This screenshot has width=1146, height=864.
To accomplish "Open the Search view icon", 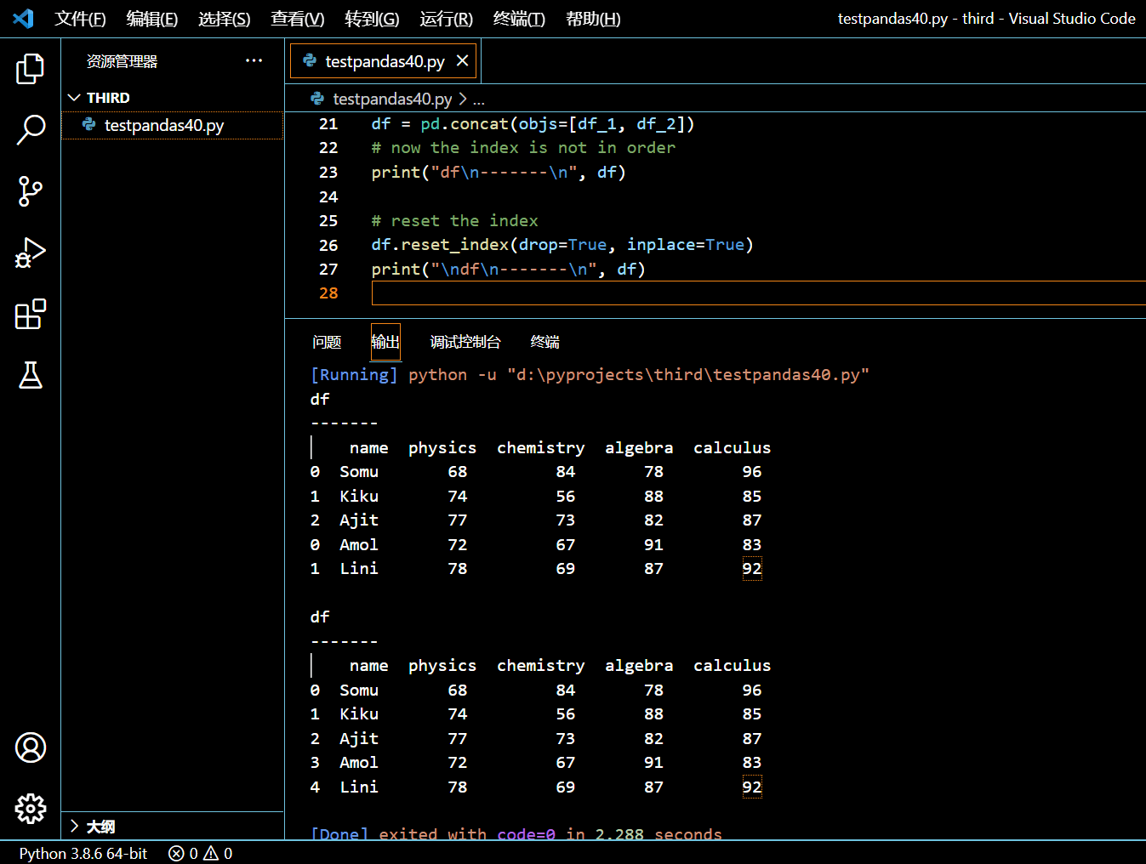I will click(x=30, y=130).
